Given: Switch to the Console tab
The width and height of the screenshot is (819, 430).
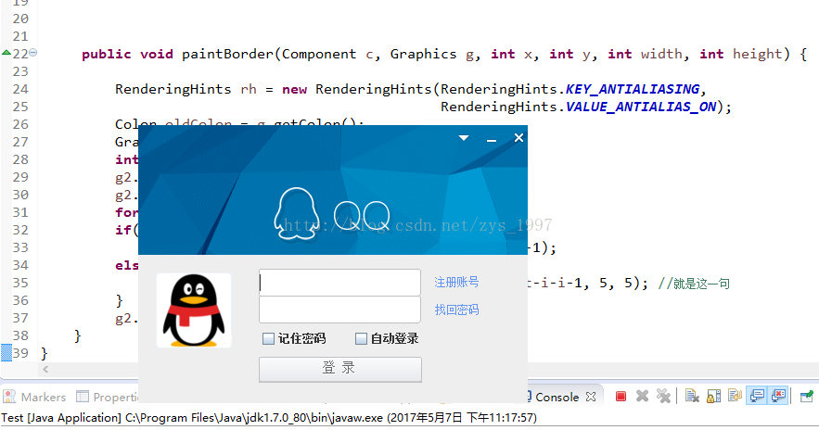Looking at the screenshot, I should click(557, 398).
